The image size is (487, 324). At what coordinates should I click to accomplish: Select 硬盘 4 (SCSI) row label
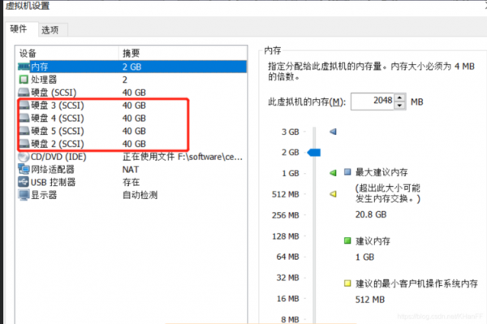(x=58, y=118)
